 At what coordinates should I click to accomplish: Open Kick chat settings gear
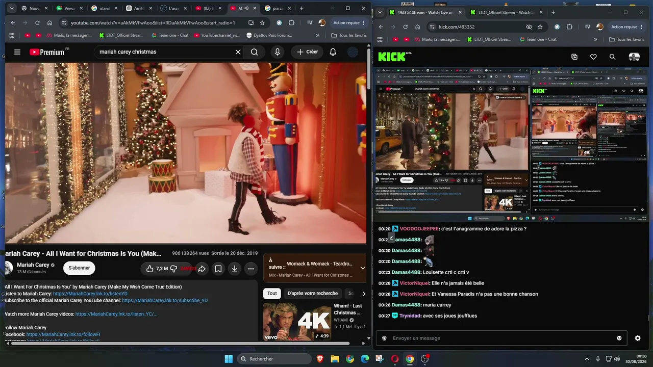(638, 338)
